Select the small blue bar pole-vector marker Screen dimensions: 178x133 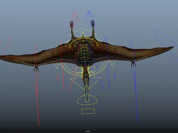[114, 75]
